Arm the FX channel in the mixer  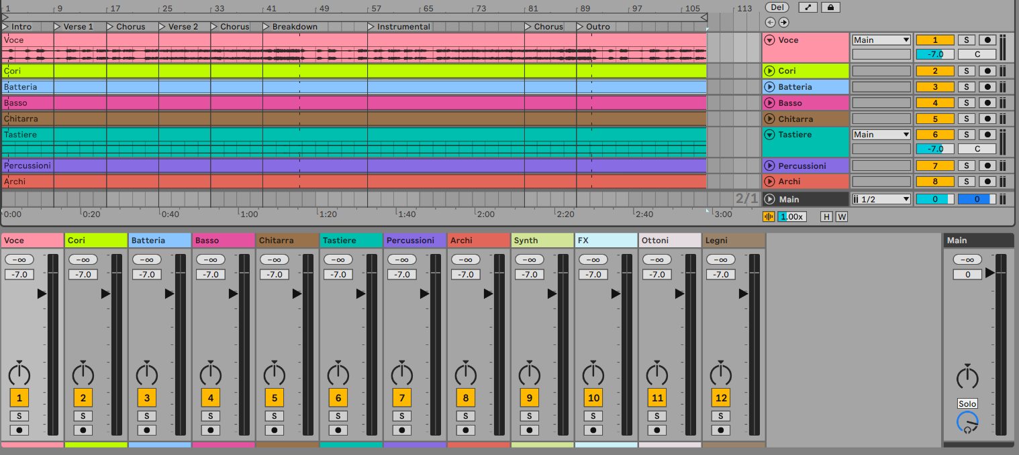point(593,430)
